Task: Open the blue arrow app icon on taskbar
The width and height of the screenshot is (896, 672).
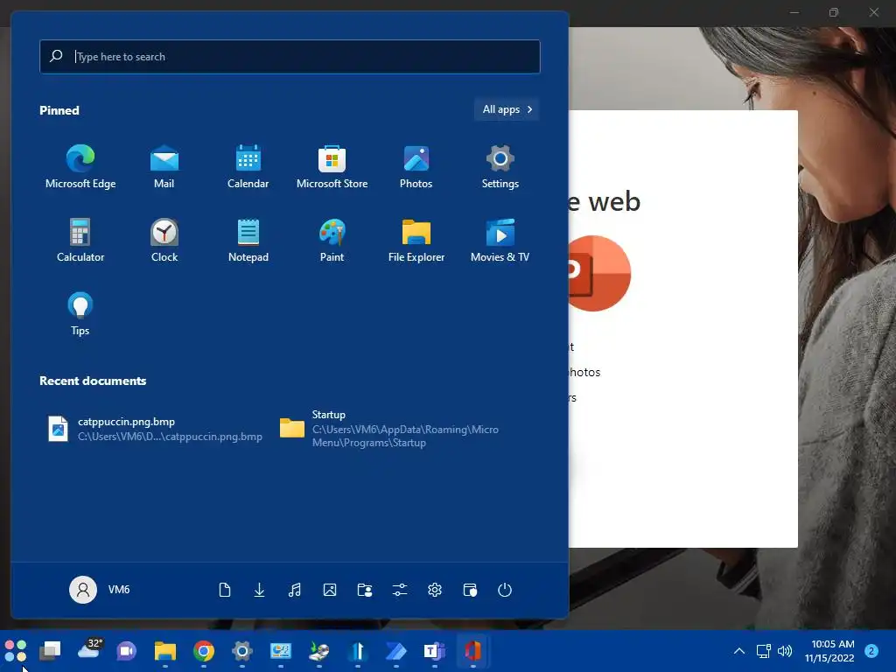Action: 358,651
